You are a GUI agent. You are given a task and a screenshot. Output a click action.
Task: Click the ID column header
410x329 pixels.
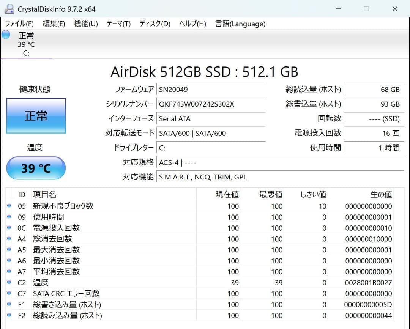point(22,194)
